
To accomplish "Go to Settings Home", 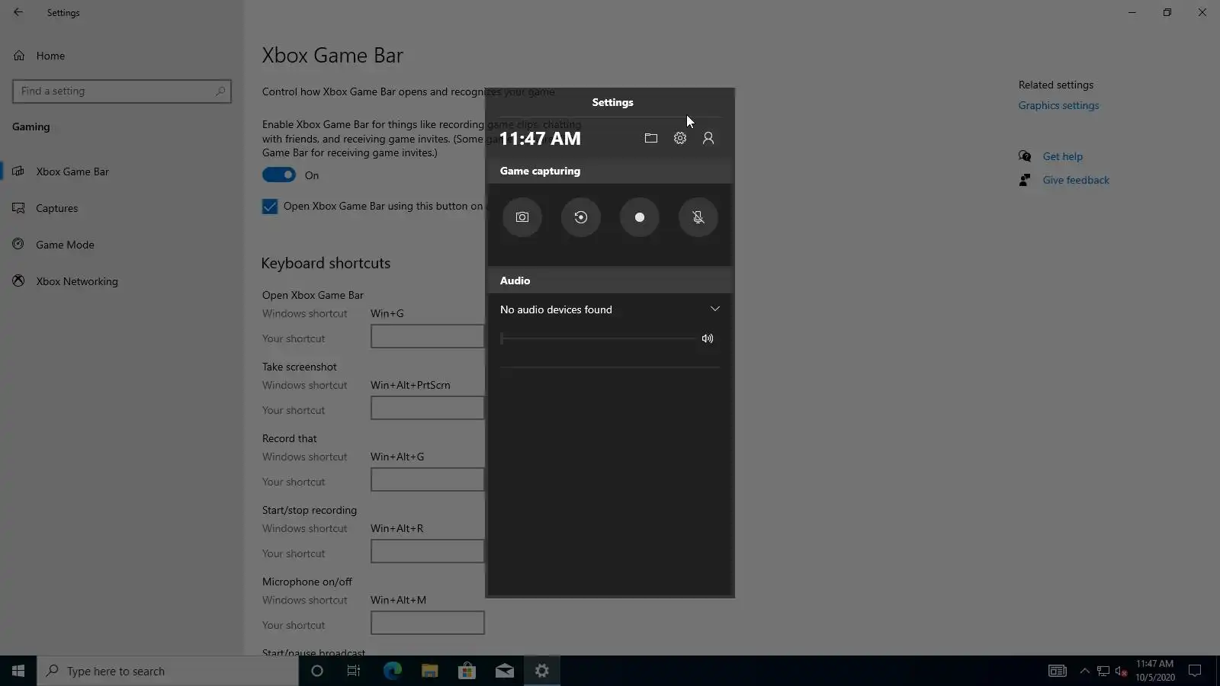I will [50, 56].
